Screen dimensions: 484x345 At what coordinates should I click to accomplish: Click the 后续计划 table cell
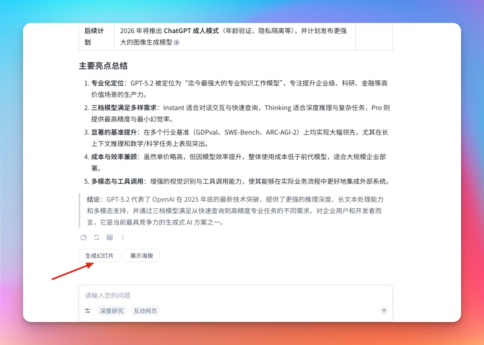click(97, 36)
